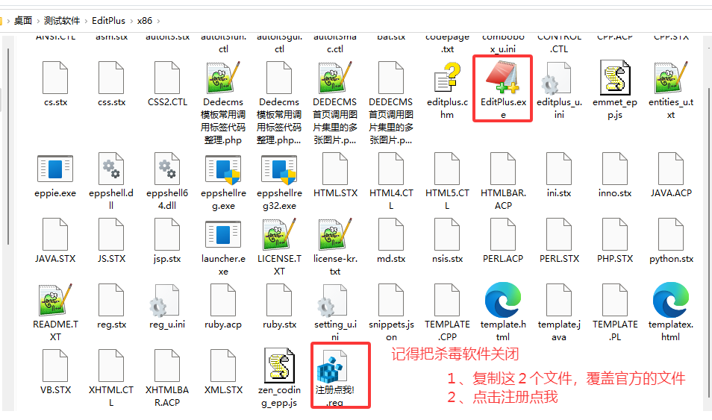The image size is (712, 420).
Task: Select the JAVA.ACP file icon
Action: pyautogui.click(x=671, y=169)
